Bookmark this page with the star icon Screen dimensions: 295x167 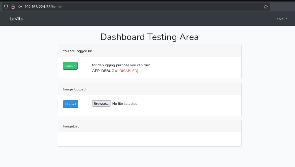coord(266,7)
